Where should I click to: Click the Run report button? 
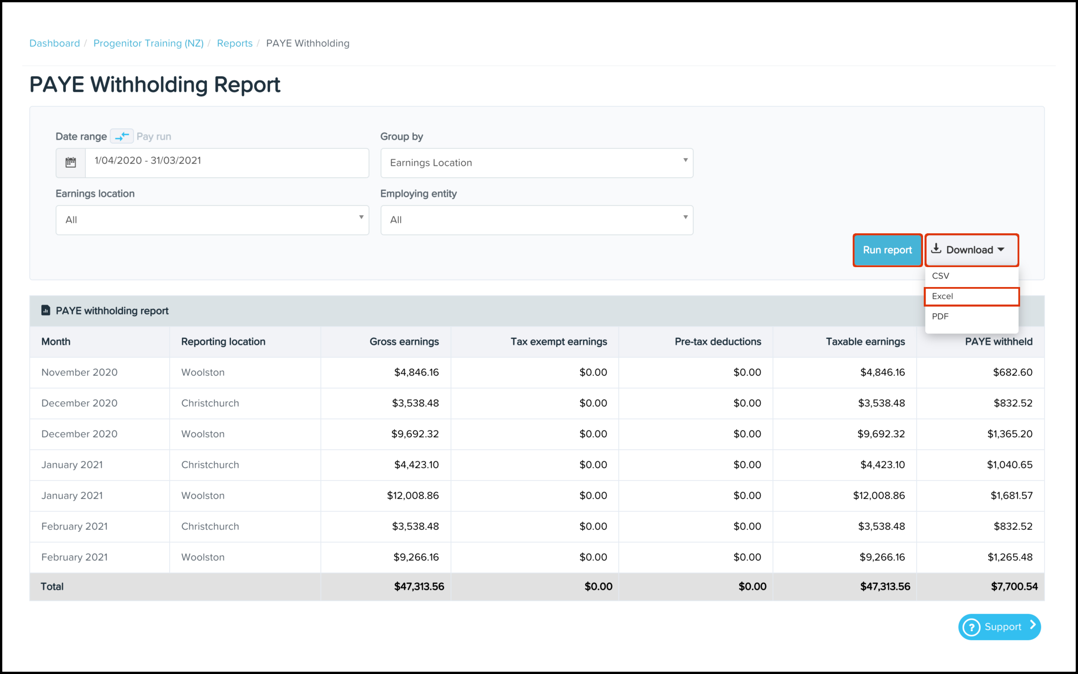coord(887,250)
